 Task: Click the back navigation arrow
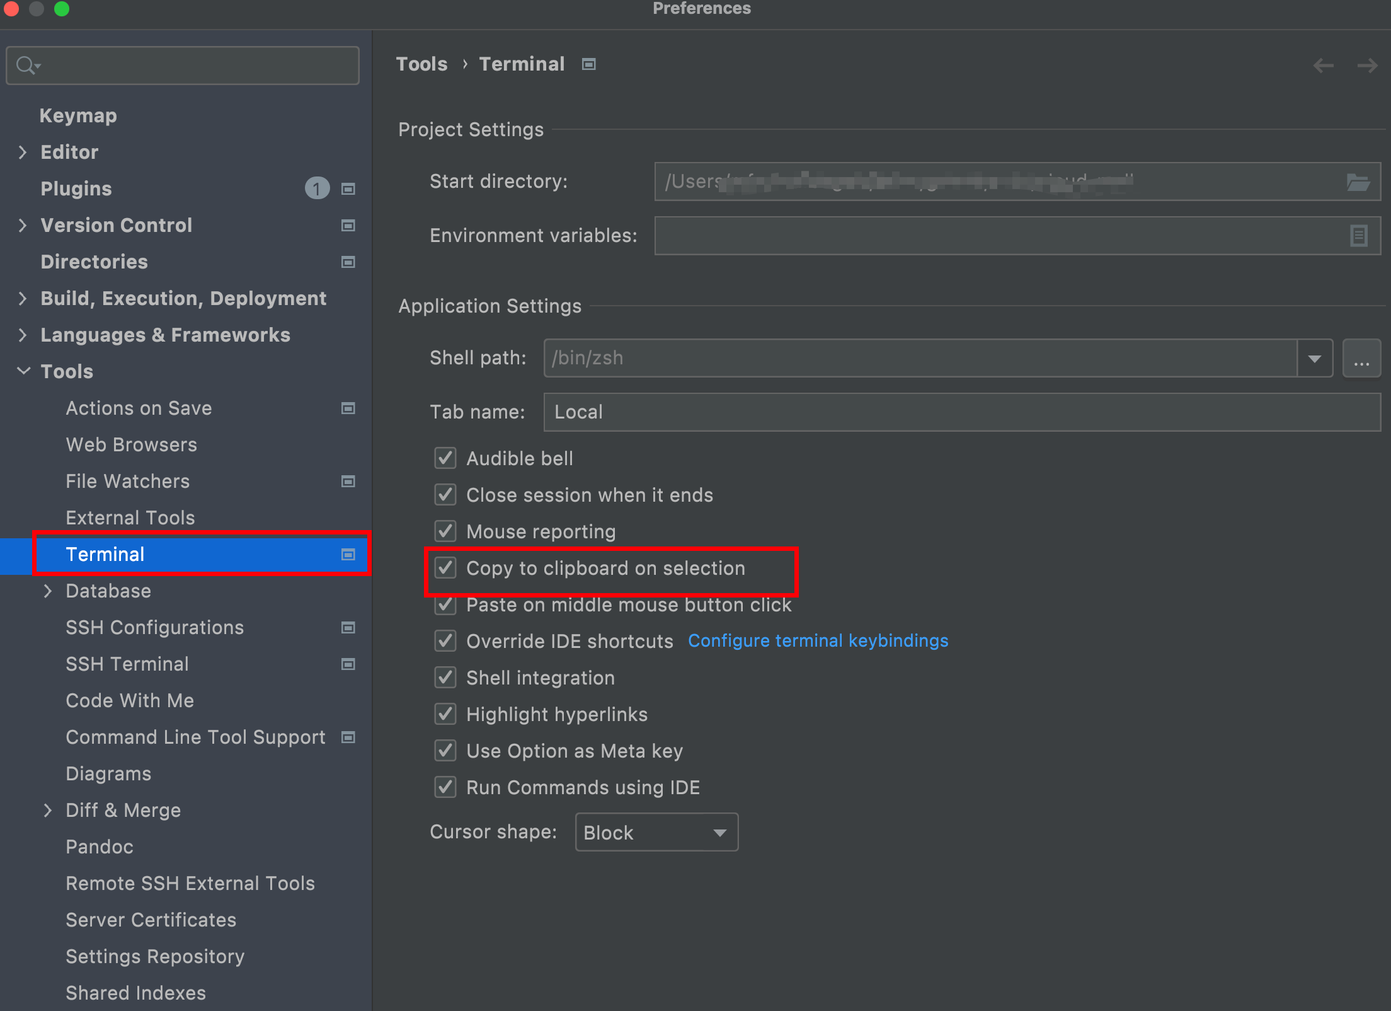pos(1323,66)
